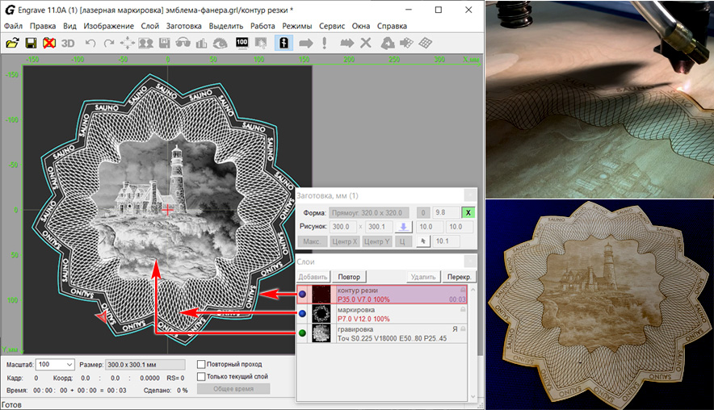The image size is (714, 410).
Task: Click the down arrow of layers list scrollbar
Action: tap(474, 395)
